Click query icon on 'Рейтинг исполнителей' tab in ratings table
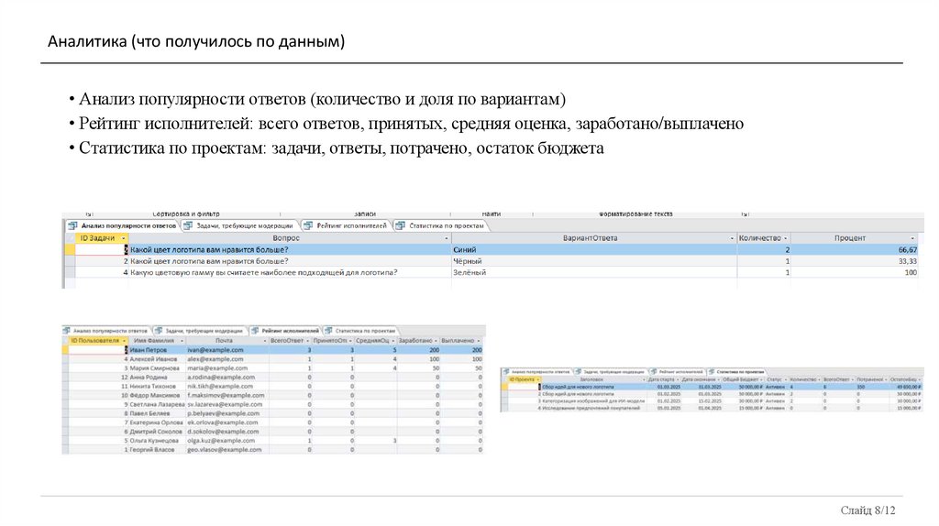The image size is (939, 526). 255,330
